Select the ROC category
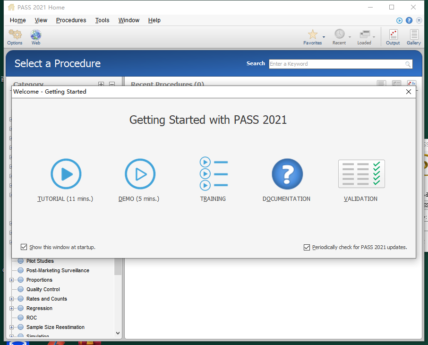Image resolution: width=428 pixels, height=345 pixels. pyautogui.click(x=32, y=318)
